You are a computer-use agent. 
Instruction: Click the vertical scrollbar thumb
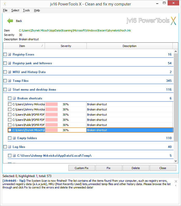(176, 98)
